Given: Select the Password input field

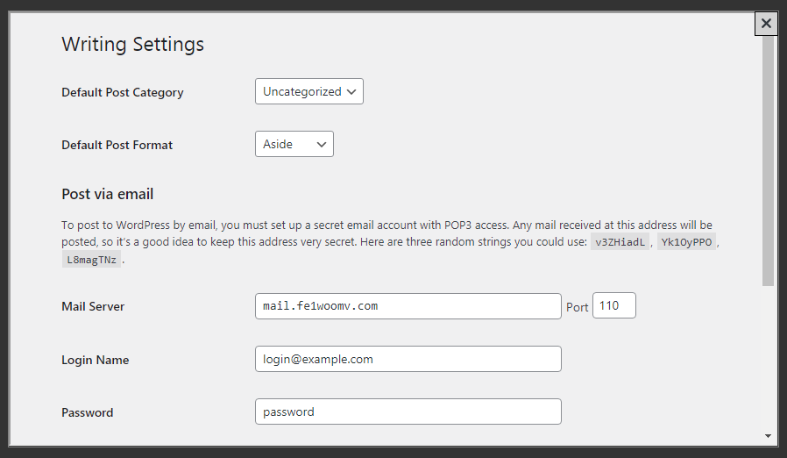Looking at the screenshot, I should 408,411.
